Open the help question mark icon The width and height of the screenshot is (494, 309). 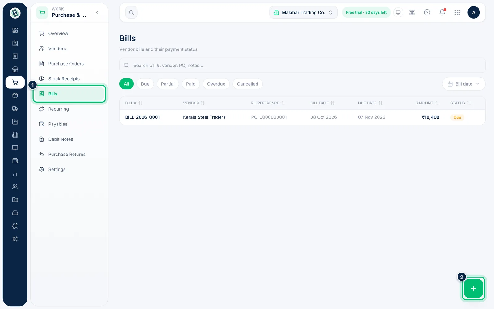point(427,12)
